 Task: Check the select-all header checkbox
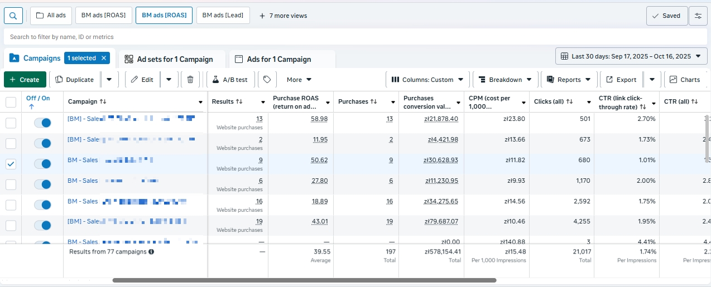(x=11, y=102)
